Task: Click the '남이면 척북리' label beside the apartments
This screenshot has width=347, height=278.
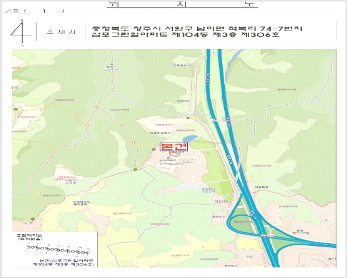Action: click(x=188, y=161)
